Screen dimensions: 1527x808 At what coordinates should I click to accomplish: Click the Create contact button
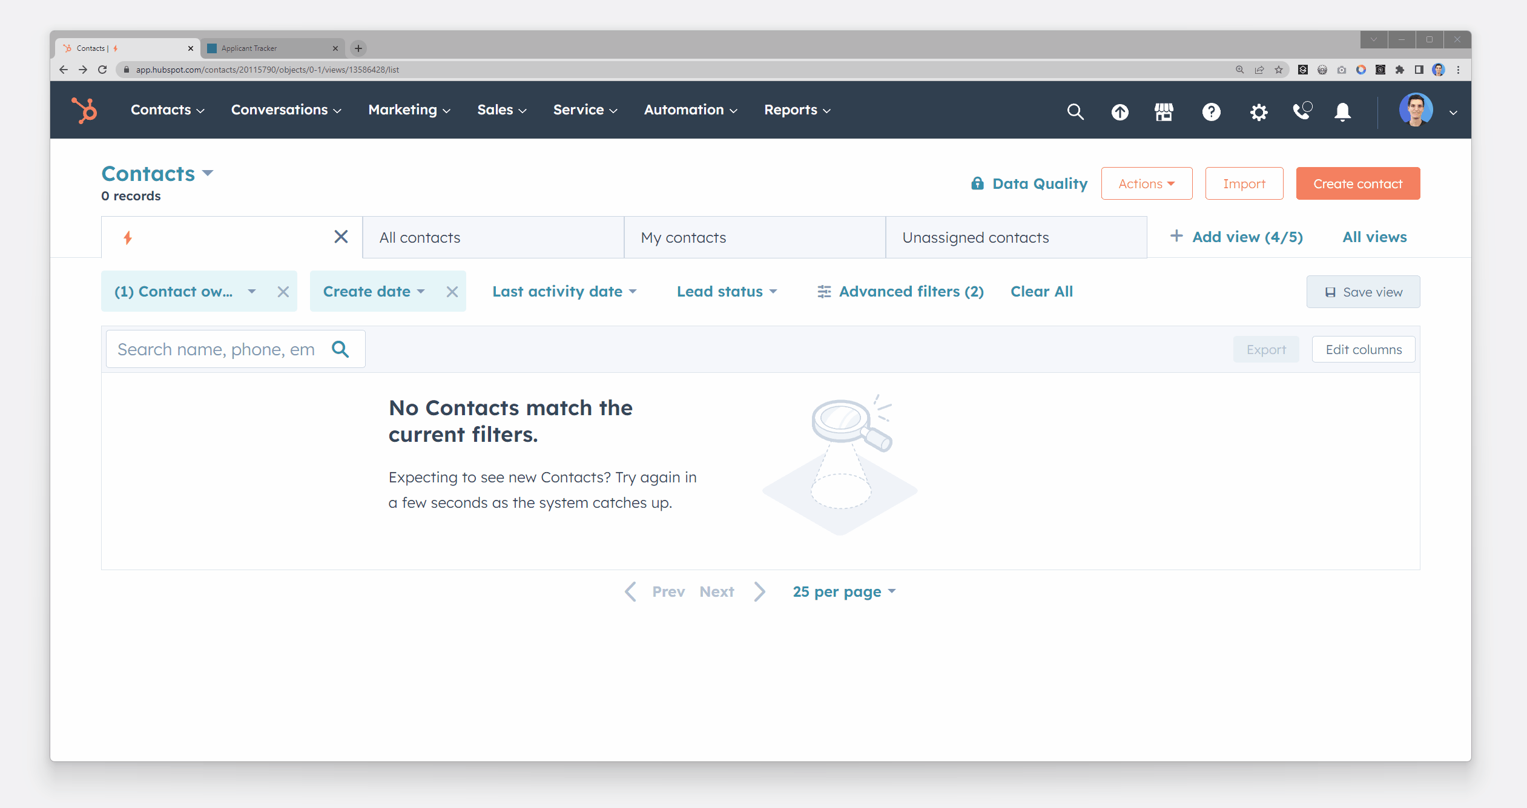[x=1357, y=183]
